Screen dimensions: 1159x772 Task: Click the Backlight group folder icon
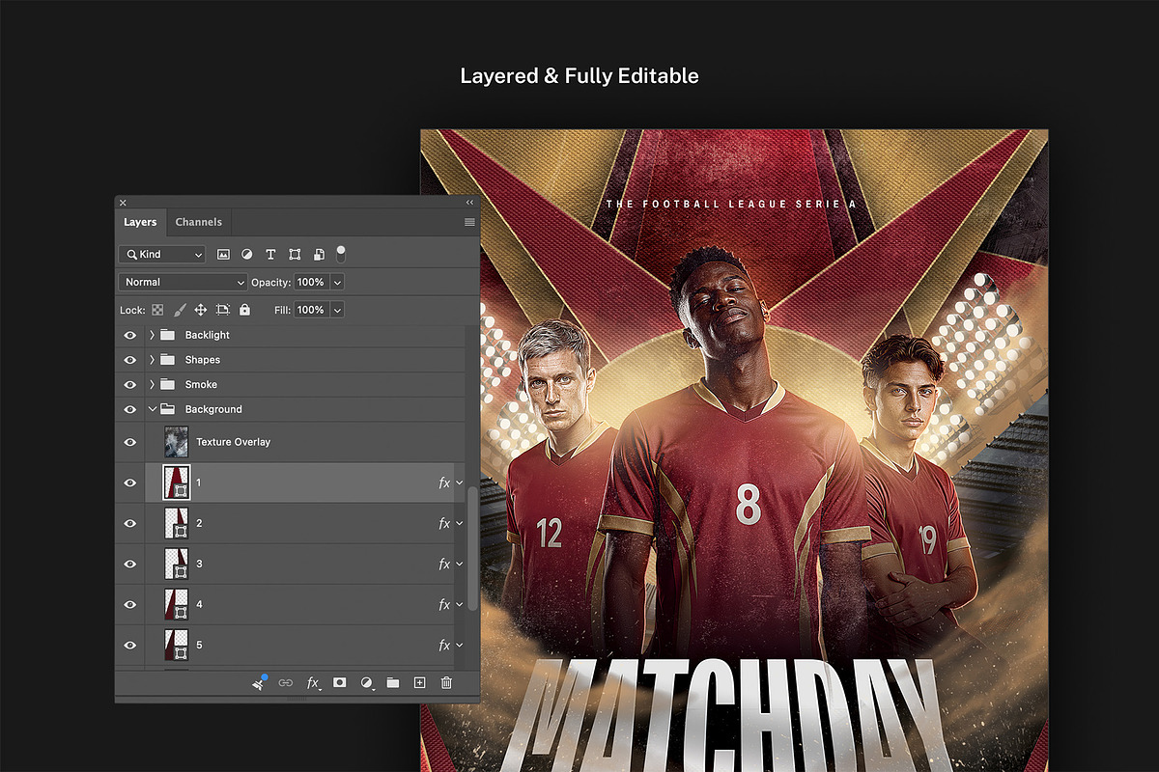click(x=167, y=335)
